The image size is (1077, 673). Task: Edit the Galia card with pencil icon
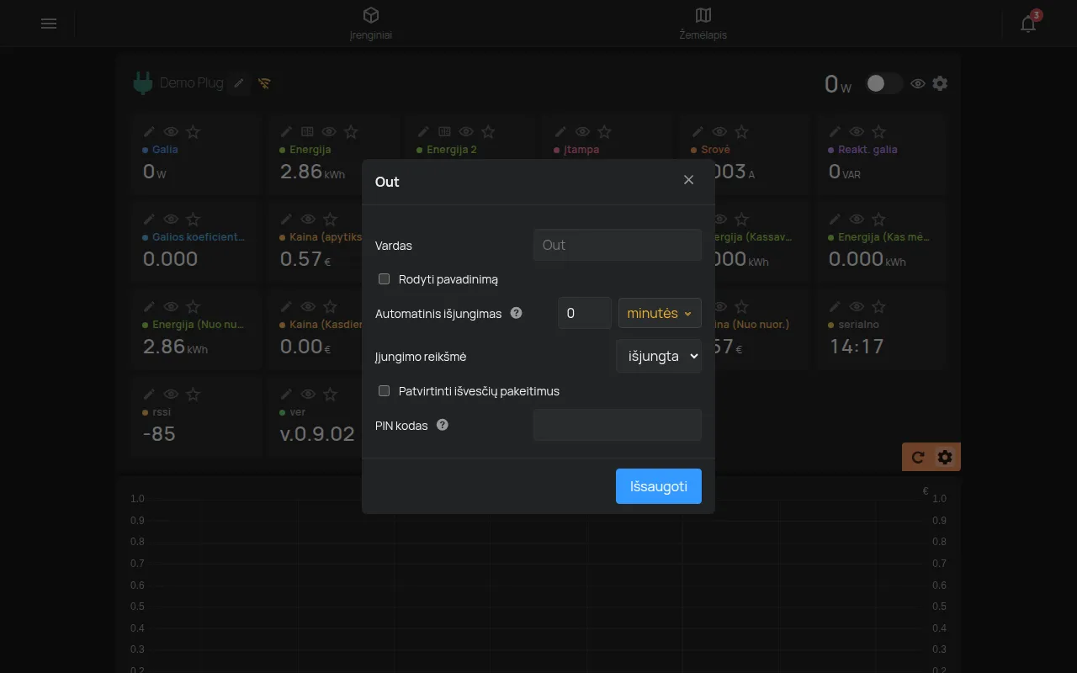(149, 131)
